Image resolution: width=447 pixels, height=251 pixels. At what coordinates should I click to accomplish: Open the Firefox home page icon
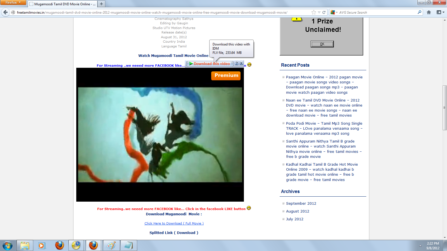[429, 12]
